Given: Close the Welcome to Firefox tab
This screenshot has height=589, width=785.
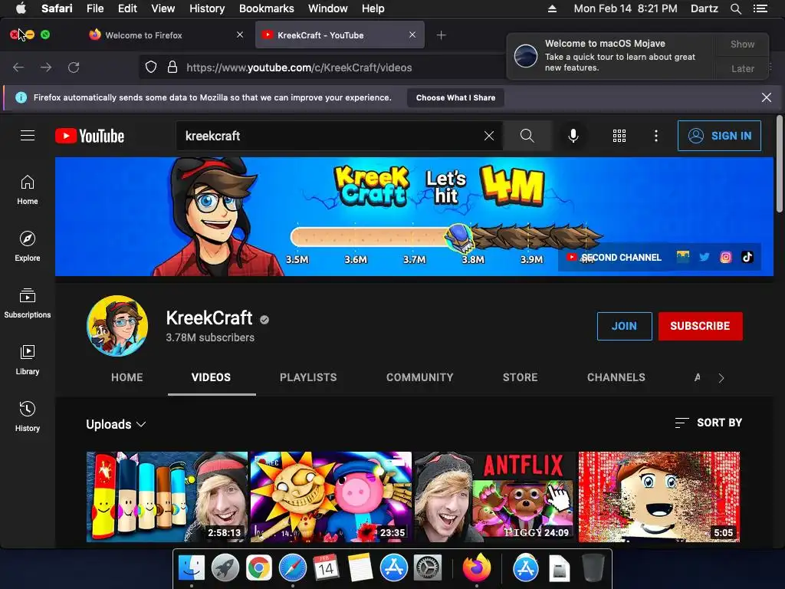Looking at the screenshot, I should coord(240,35).
